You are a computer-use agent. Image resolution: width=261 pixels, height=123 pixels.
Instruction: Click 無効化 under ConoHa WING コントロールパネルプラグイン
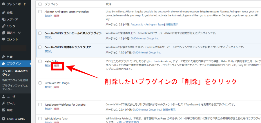coord(48,37)
